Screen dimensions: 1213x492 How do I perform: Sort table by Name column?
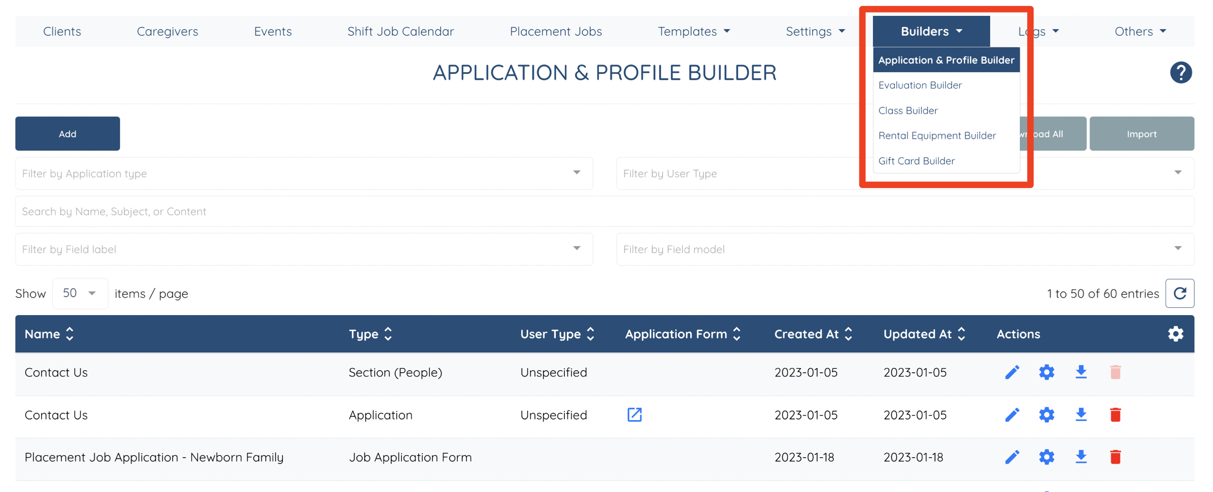pos(49,334)
